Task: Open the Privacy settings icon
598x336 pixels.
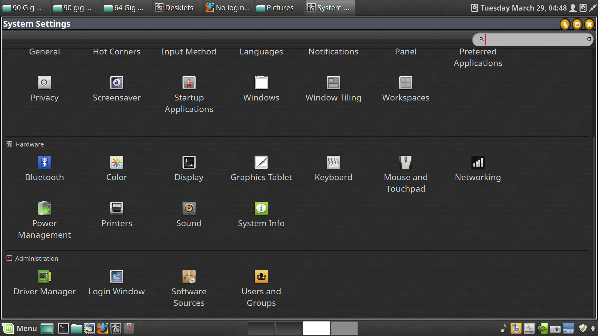Action: [44, 83]
